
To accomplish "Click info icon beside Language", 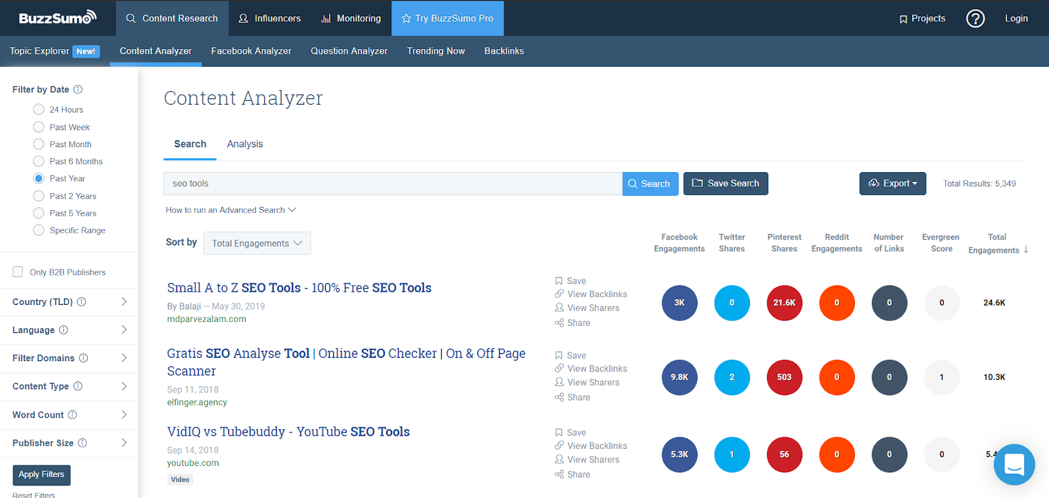I will click(64, 330).
